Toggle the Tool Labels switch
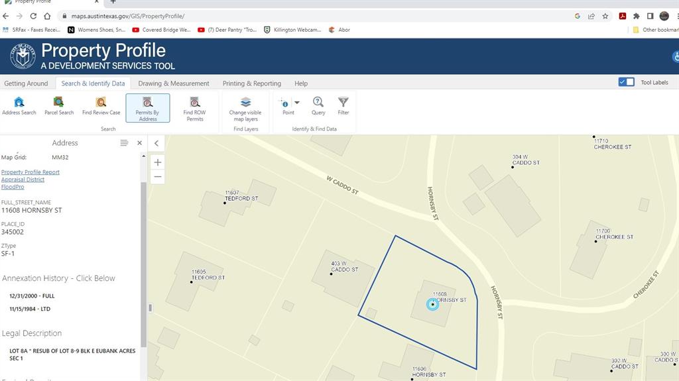 [x=626, y=82]
